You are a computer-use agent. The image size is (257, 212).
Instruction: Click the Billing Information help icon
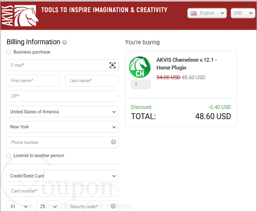click(65, 43)
